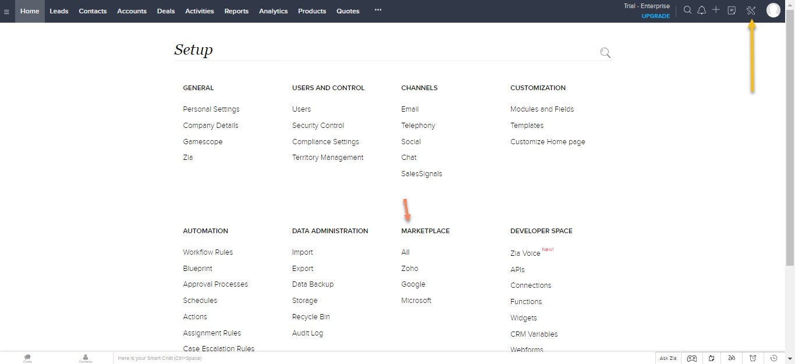Open Zia under General

188,158
